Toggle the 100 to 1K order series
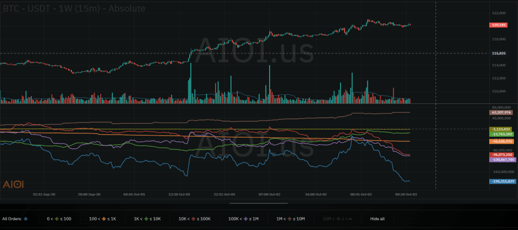Image resolution: width=518 pixels, height=230 pixels. (x=103, y=219)
